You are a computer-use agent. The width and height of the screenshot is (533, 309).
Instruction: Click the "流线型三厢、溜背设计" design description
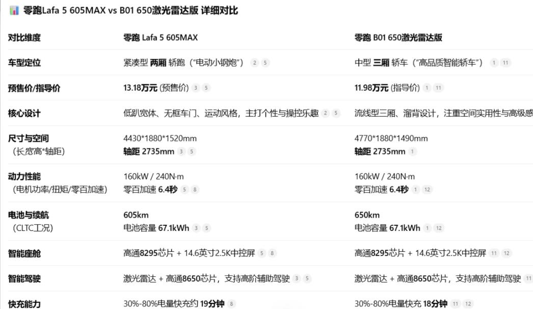395,113
